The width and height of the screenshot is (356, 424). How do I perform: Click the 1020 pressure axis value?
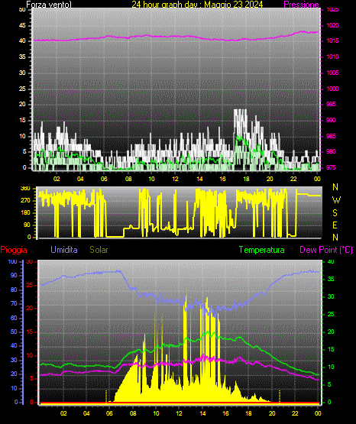click(x=332, y=25)
